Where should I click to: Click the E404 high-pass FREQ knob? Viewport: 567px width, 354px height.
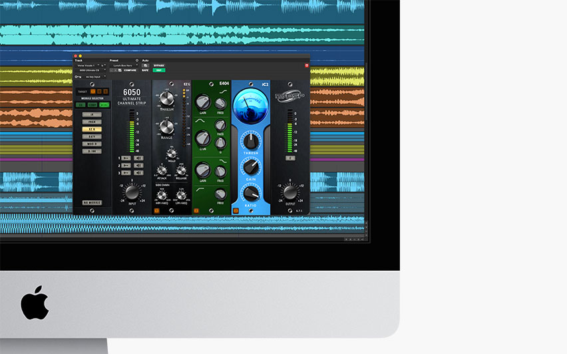220,194
